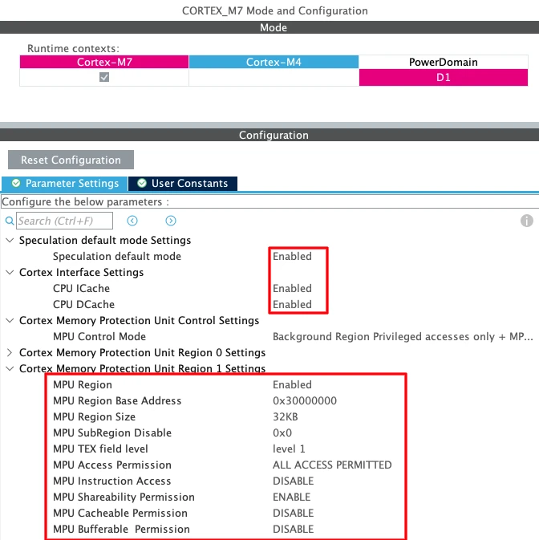The image size is (539, 540).
Task: Open MPU TEX field level dropdown
Action: [x=289, y=449]
